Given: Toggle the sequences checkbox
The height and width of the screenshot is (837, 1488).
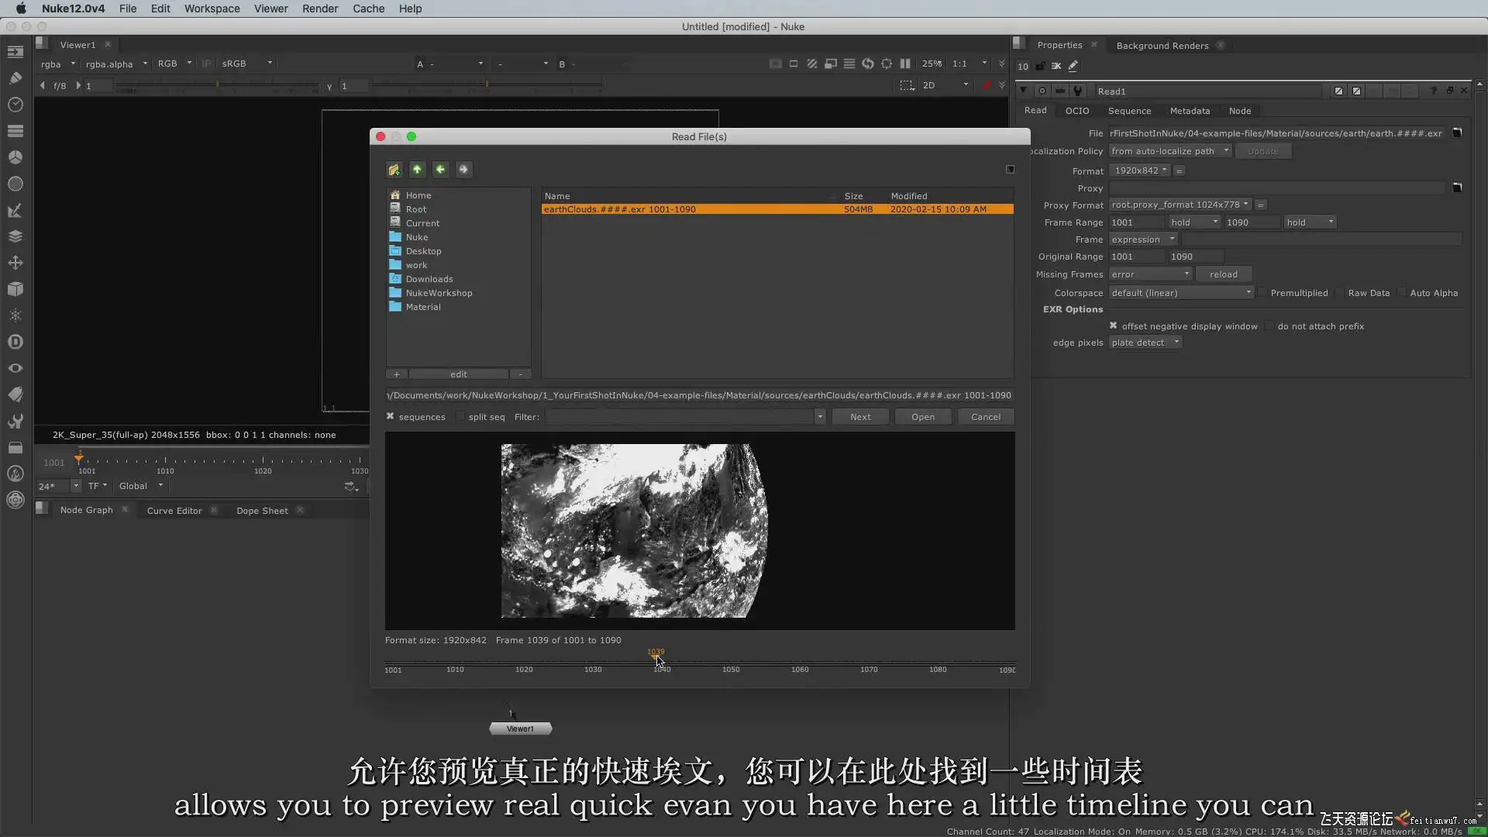Looking at the screenshot, I should click(x=391, y=417).
